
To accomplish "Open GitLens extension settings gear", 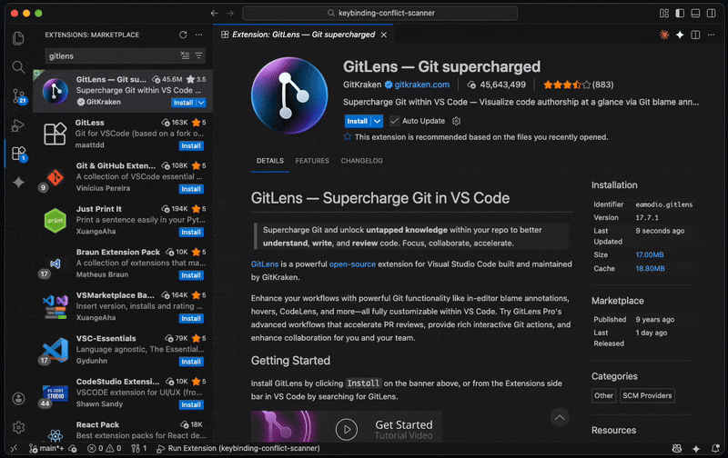I will pos(457,121).
